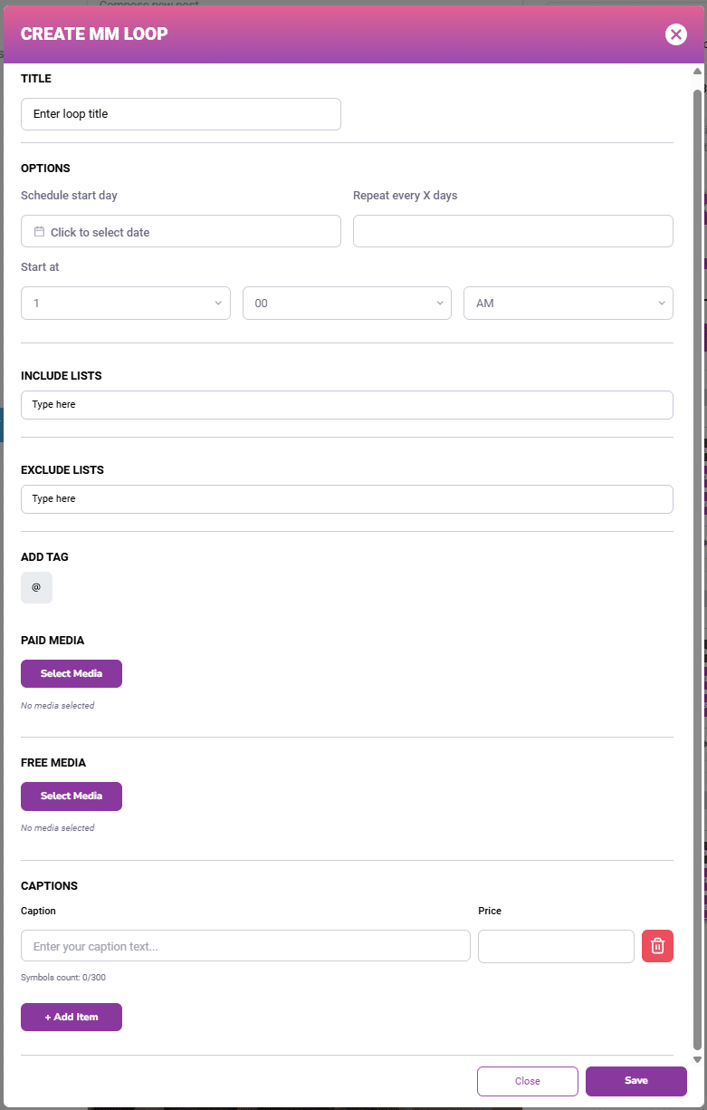The height and width of the screenshot is (1110, 707).
Task: Select Media under Free Media
Action: click(72, 796)
